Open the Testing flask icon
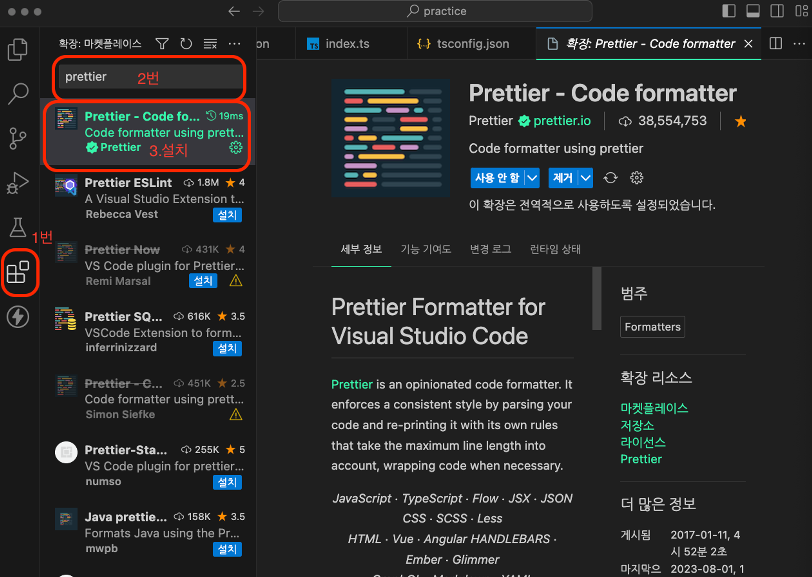812x577 pixels. coord(18,227)
